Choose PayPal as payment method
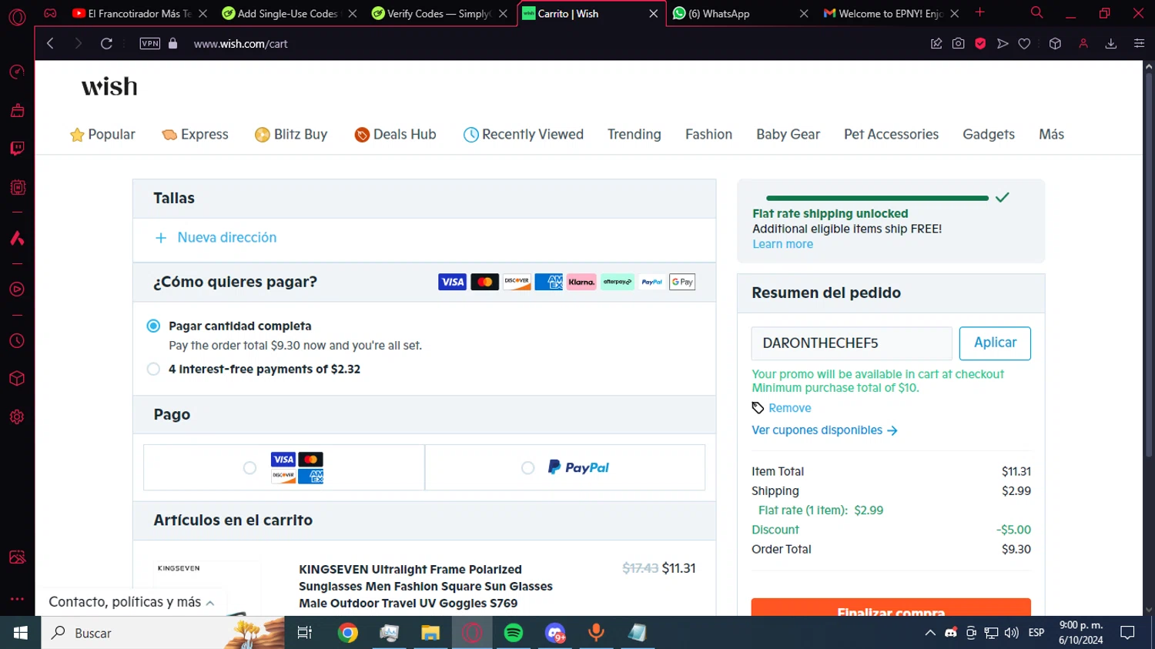The width and height of the screenshot is (1155, 649). coord(527,467)
